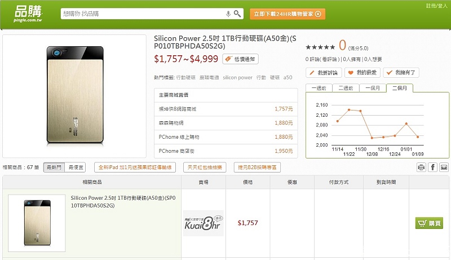Image resolution: width=451 pixels, height=260 pixels.
Task: Click the 價格 column header
Action: click(x=247, y=182)
